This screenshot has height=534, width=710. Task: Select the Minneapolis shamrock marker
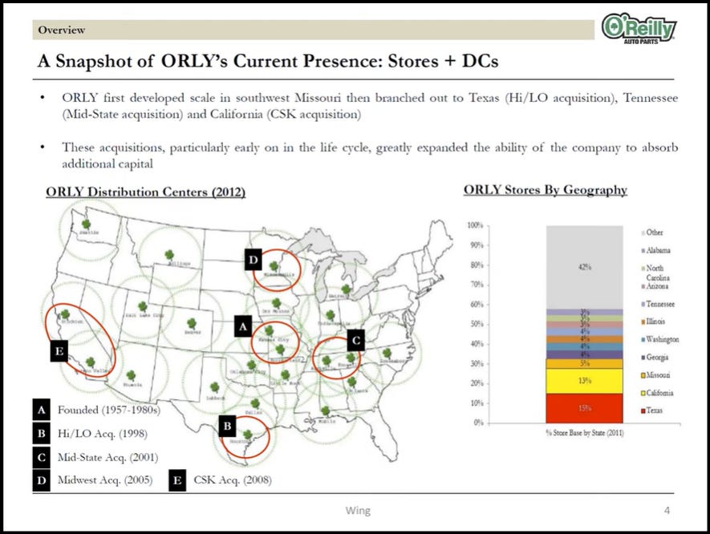(x=274, y=266)
